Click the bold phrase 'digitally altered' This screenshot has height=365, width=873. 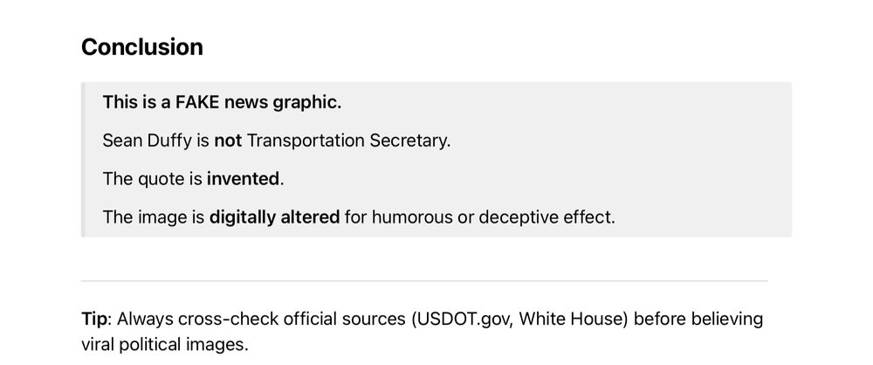pyautogui.click(x=274, y=217)
